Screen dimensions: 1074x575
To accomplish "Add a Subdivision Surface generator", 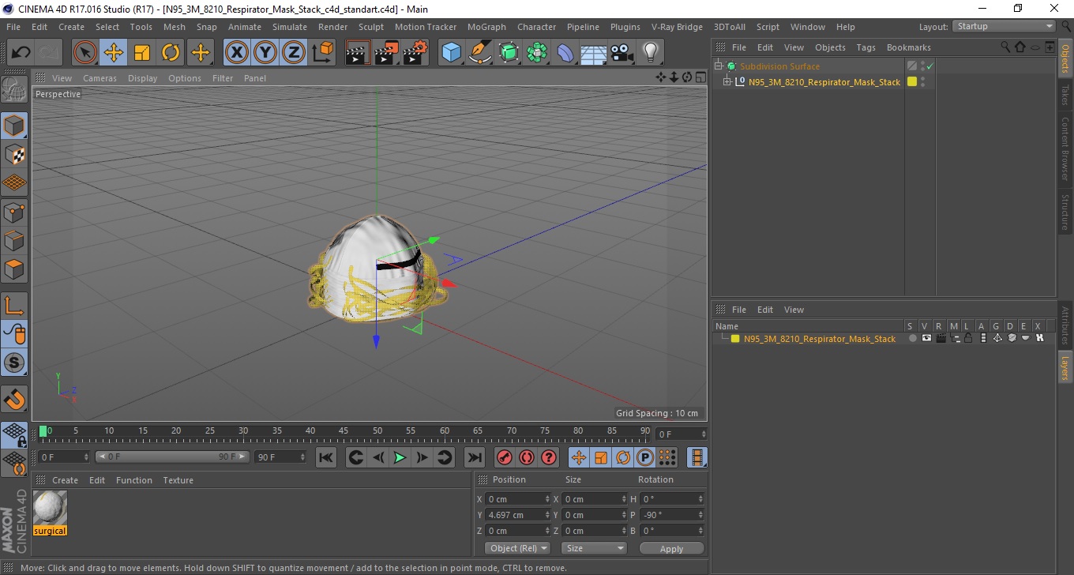I will pos(509,53).
